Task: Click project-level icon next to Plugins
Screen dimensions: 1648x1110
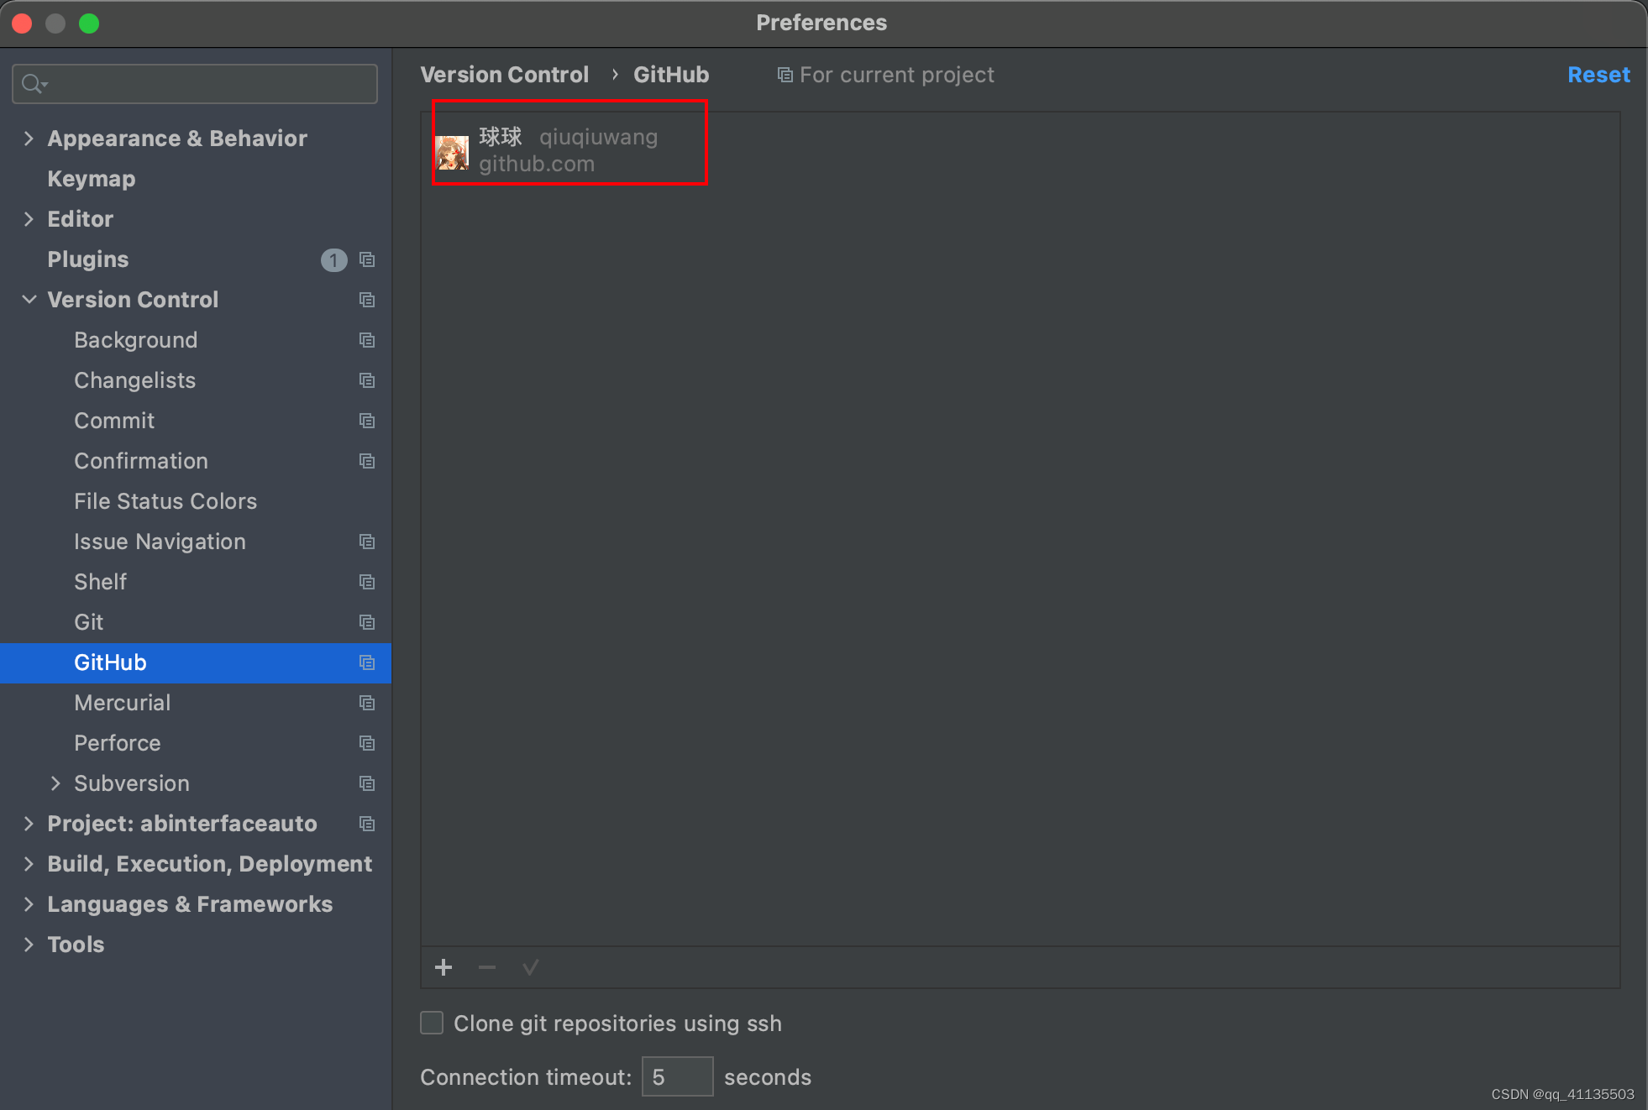Action: (x=367, y=259)
